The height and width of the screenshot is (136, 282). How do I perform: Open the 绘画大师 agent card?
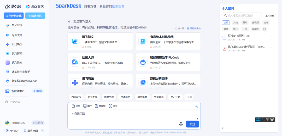pos(100,62)
